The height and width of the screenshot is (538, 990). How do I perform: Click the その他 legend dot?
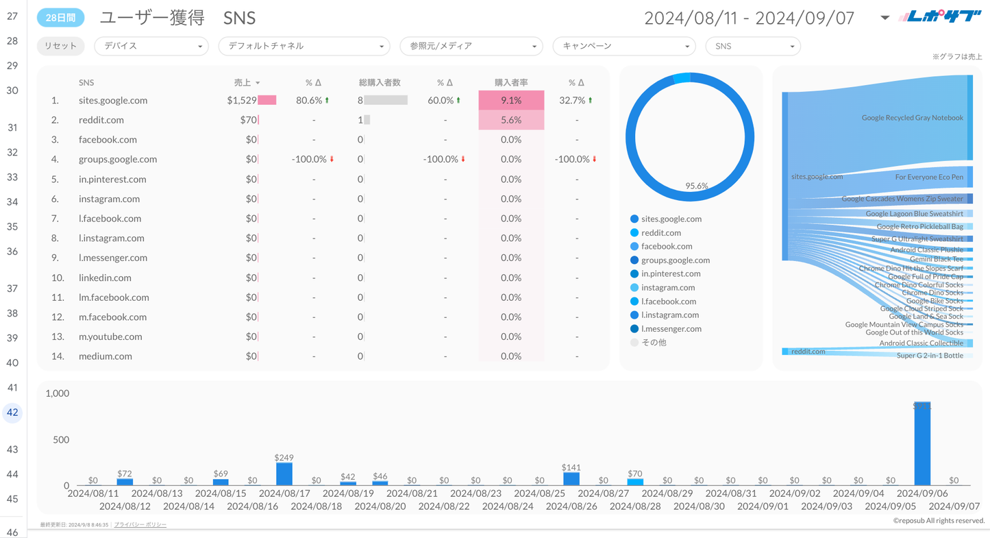click(x=634, y=343)
